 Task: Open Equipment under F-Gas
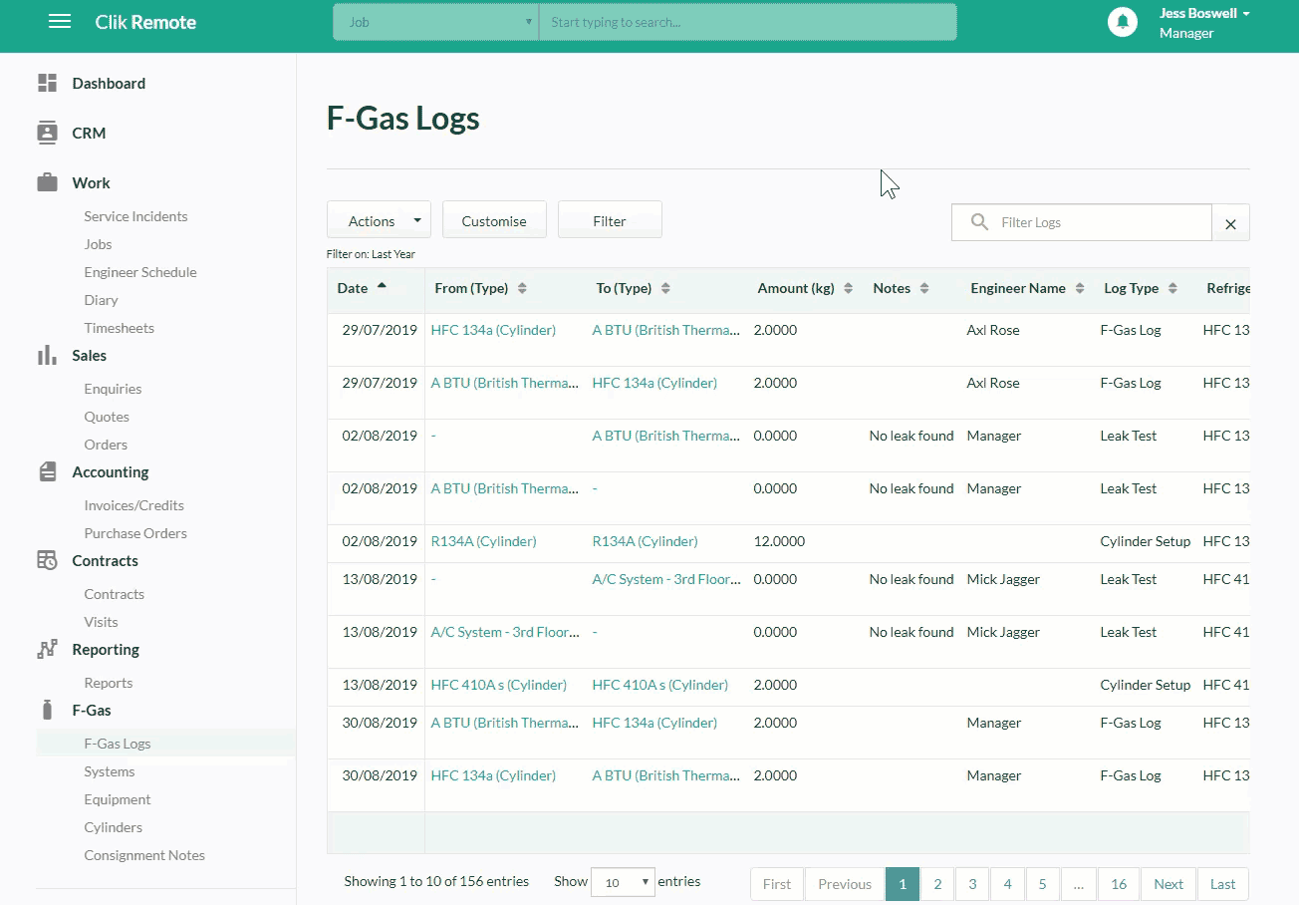118,799
